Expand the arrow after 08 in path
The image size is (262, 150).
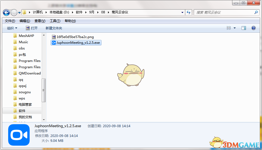pos(109,12)
